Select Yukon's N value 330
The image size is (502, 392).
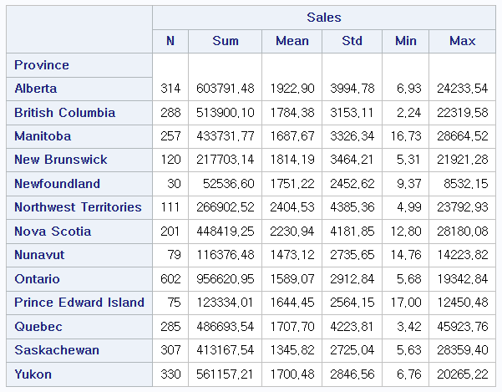(170, 374)
